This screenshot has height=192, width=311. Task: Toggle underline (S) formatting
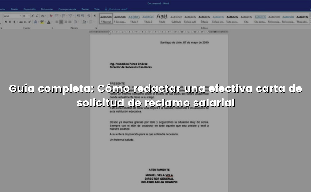(14, 22)
